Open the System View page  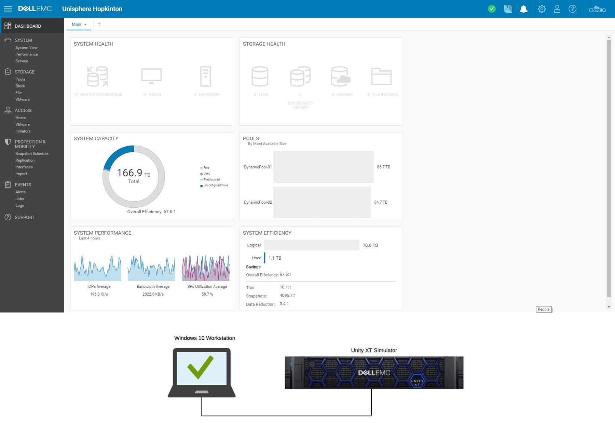(x=26, y=47)
